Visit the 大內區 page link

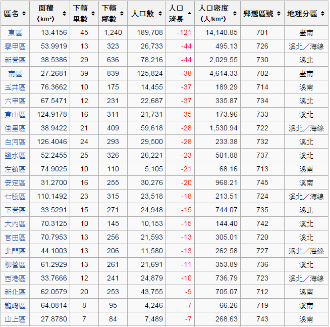(x=15, y=223)
